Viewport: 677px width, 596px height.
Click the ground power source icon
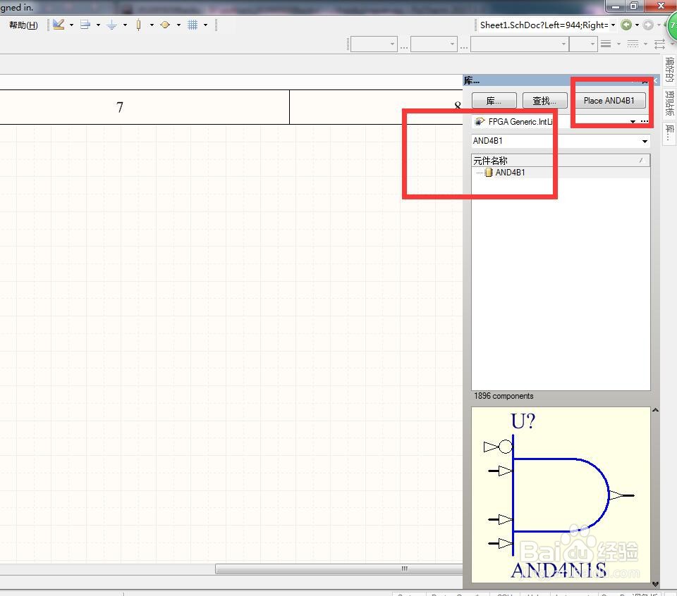point(112,25)
